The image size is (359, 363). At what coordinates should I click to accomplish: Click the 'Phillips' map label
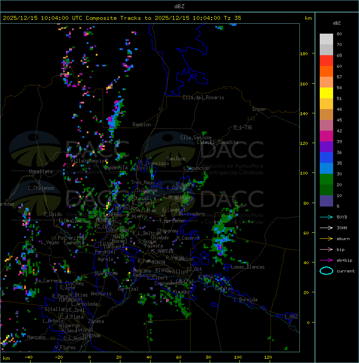[178, 272]
